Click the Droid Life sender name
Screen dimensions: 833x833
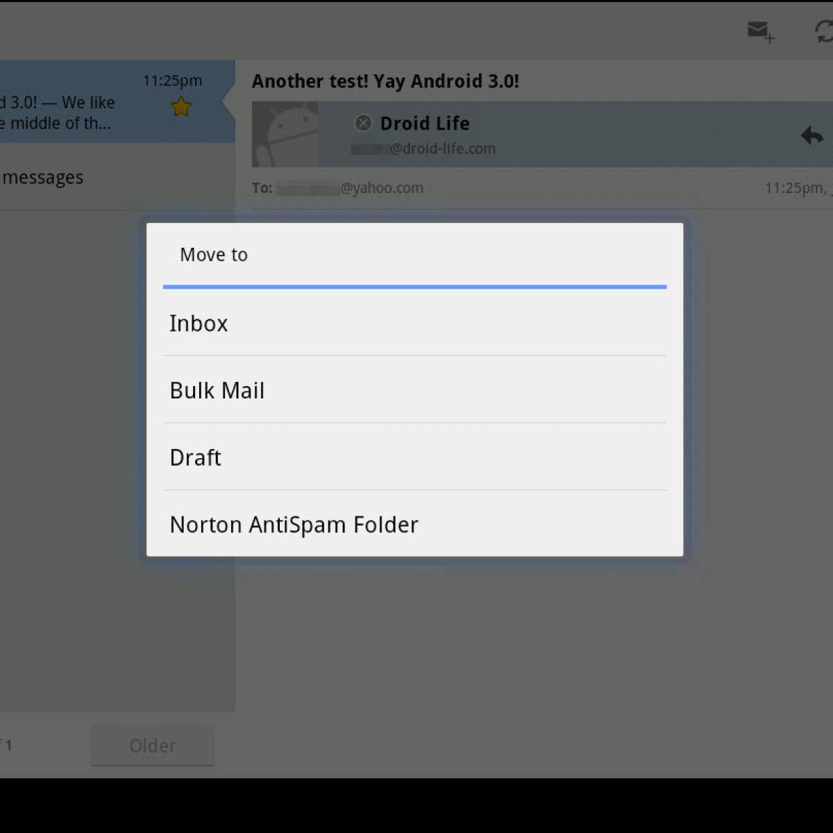pos(425,124)
